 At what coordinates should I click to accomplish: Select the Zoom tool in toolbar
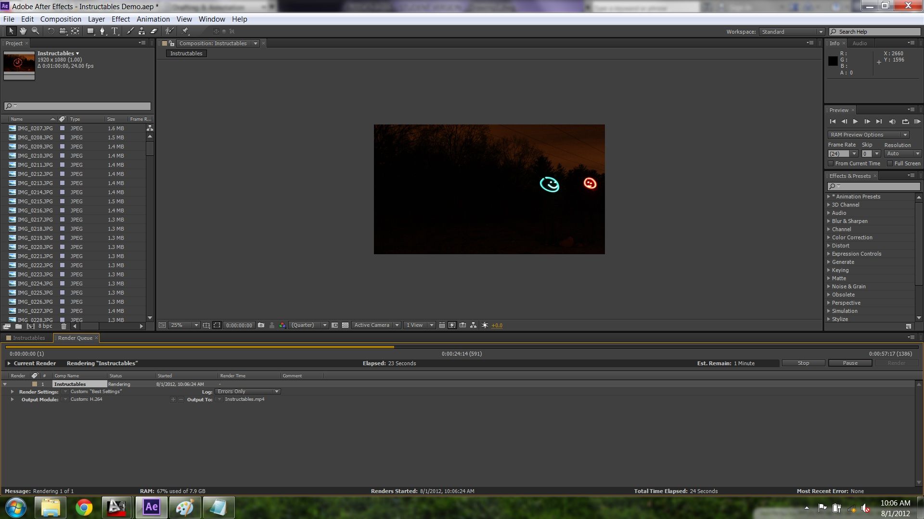[35, 31]
